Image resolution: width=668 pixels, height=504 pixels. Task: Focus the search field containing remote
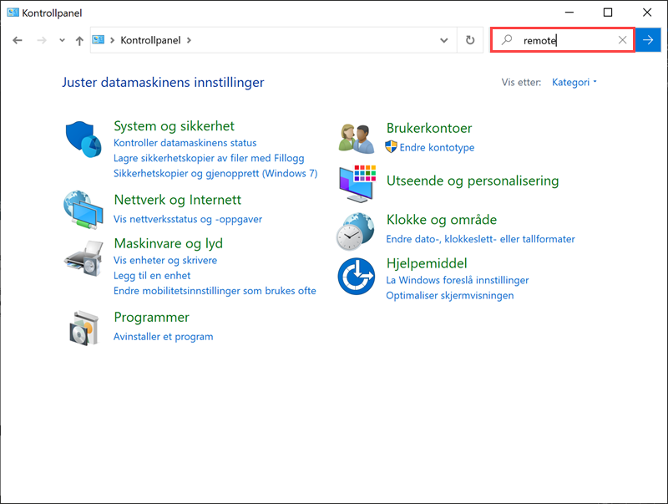562,40
